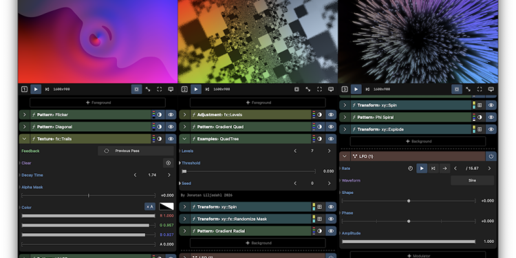Toggle viewport 3 center-fit icon
This screenshot has width=516, height=258.
(457, 89)
